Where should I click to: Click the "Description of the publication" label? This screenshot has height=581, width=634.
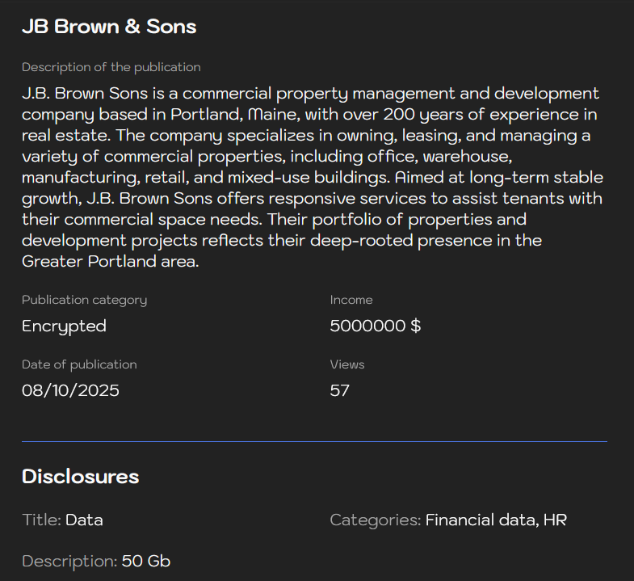coord(111,67)
